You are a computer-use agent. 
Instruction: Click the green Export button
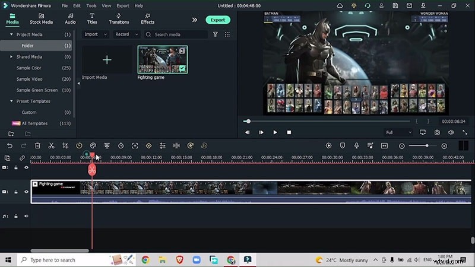[218, 20]
